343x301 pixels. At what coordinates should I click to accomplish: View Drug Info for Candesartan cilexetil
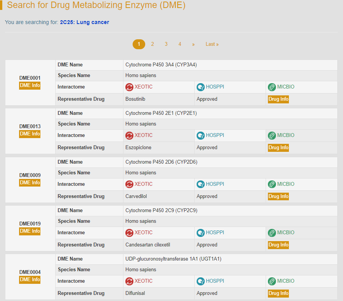(278, 245)
